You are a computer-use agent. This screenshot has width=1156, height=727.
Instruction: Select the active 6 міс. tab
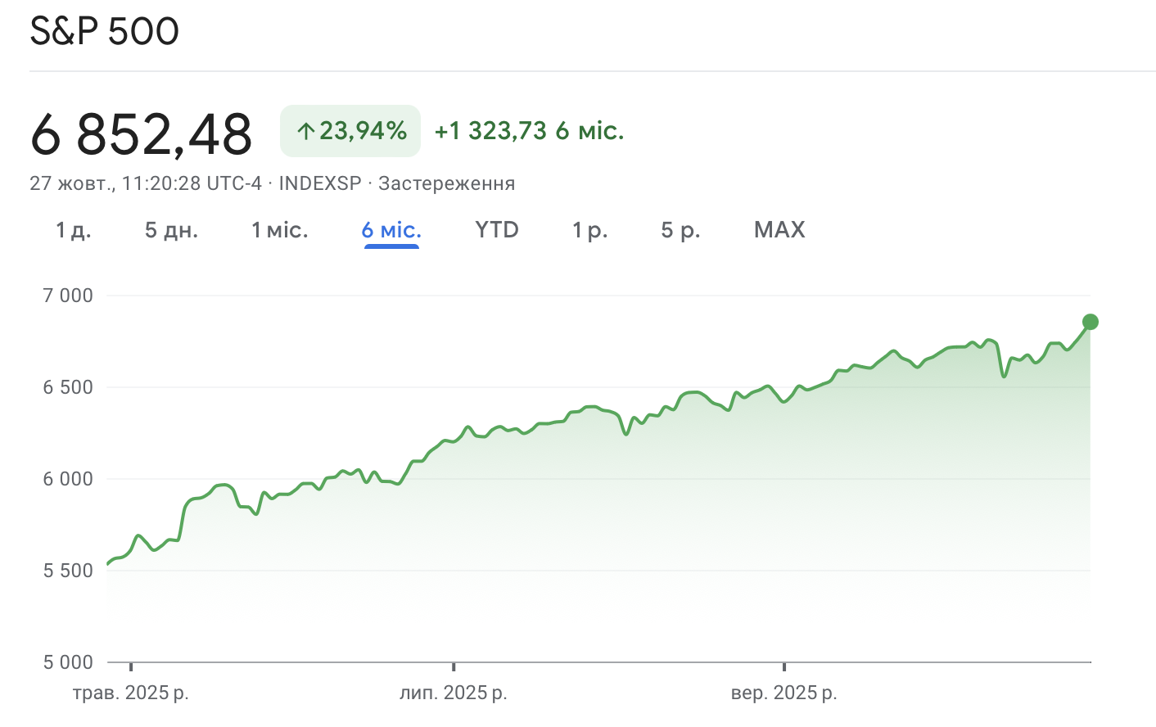(391, 230)
